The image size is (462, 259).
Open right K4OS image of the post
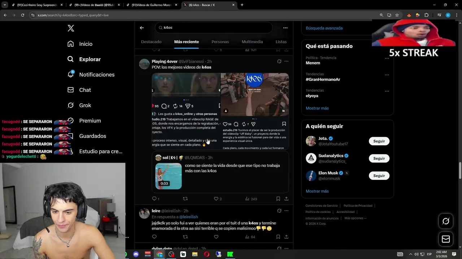point(255,112)
